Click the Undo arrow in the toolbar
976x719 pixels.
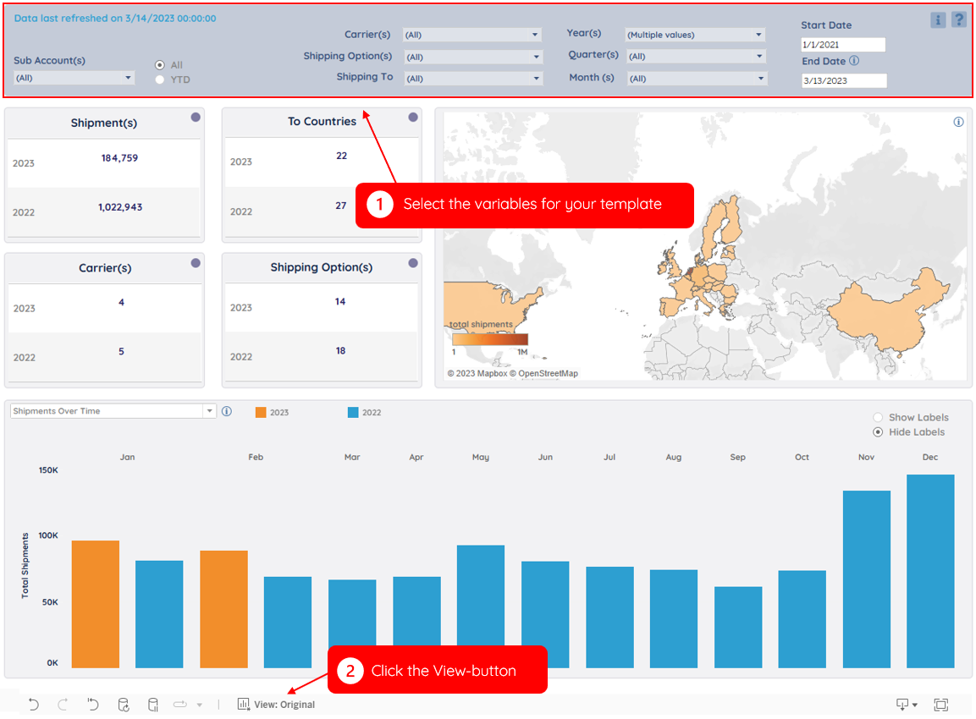(34, 704)
